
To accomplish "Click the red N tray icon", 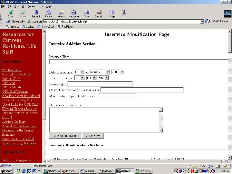I will [192, 171].
